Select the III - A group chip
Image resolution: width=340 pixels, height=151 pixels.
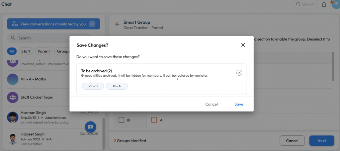(x=117, y=86)
